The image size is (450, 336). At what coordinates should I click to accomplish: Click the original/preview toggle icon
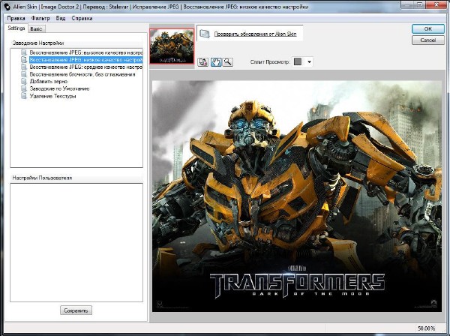tap(203, 62)
